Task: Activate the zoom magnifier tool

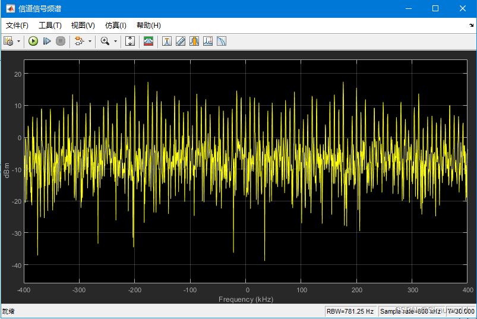Action: click(105, 41)
